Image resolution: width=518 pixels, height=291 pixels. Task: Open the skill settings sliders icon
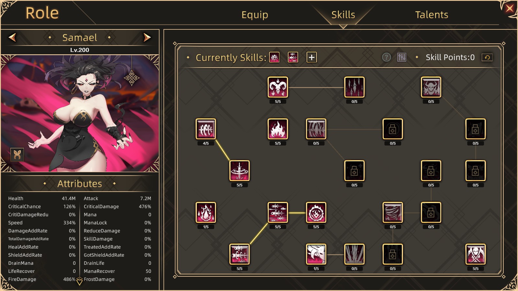tap(402, 57)
